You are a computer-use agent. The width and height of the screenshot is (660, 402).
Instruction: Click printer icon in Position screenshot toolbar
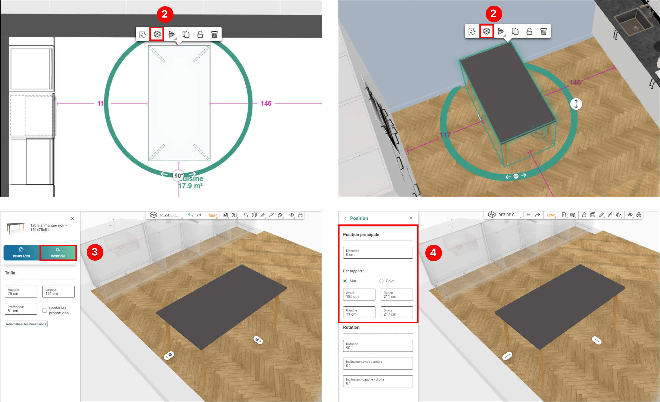coord(639,215)
